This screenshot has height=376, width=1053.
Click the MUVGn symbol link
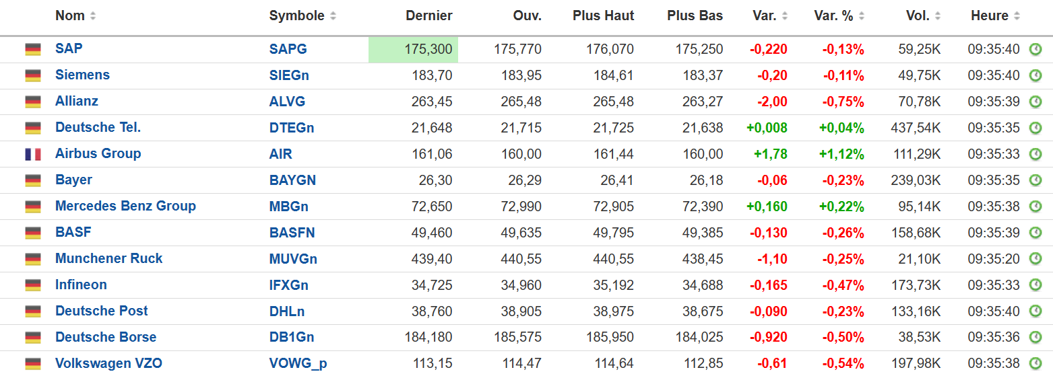coord(293,259)
